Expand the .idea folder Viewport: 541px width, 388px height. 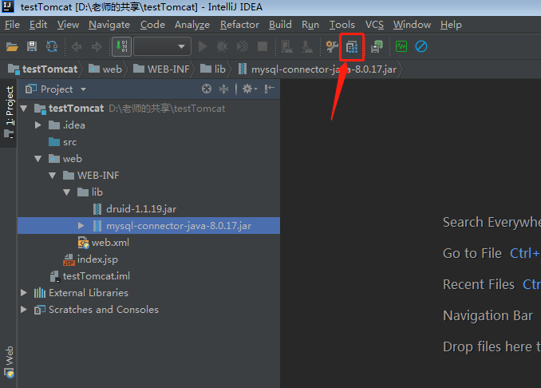(x=38, y=125)
